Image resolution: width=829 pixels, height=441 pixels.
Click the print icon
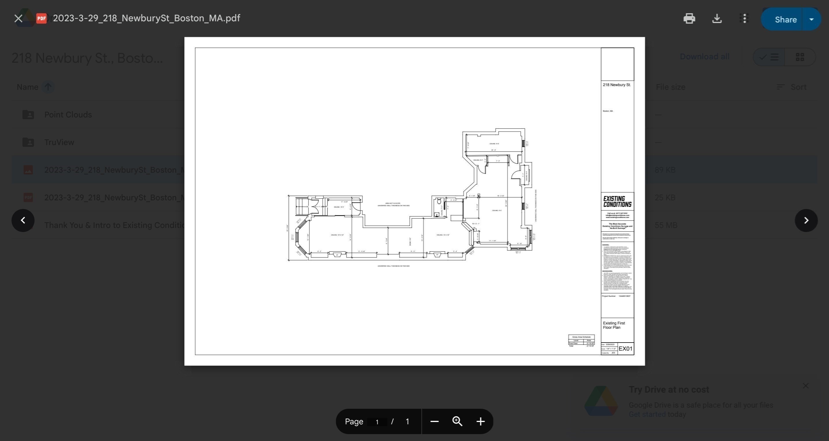pos(689,19)
